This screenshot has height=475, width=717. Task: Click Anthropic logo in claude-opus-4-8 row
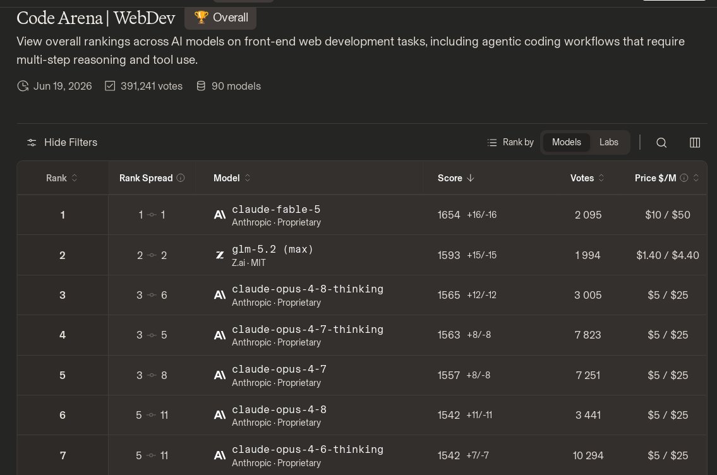tap(220, 415)
